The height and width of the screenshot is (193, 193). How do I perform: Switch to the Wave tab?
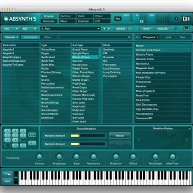coord(67,21)
